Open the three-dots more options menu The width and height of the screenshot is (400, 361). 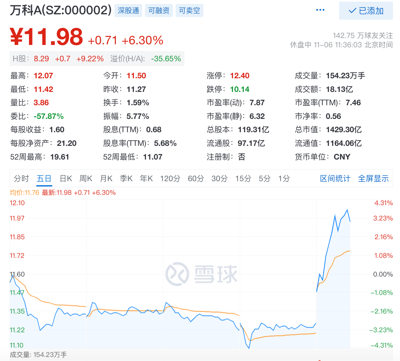tap(320, 10)
